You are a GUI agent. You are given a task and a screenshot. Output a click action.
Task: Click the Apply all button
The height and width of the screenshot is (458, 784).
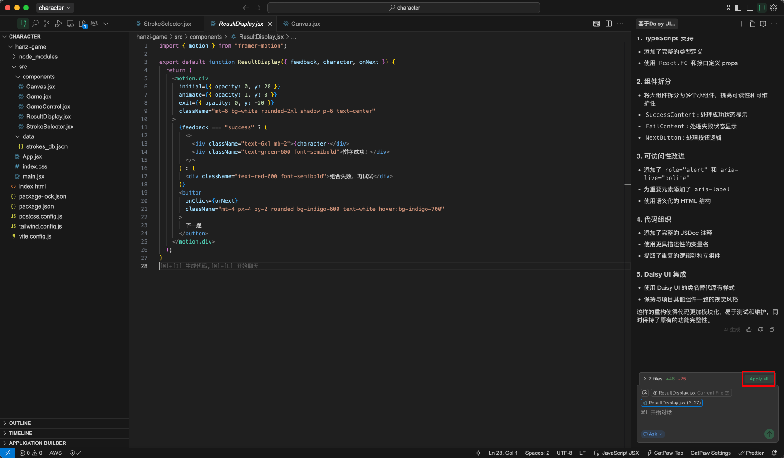tap(759, 379)
